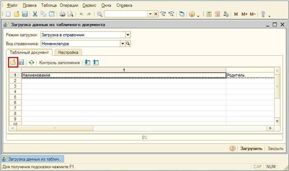Viewport: 289px width, 171px height.
Task: Click the Find magnifier icon in toolbar
Action: [100, 14]
